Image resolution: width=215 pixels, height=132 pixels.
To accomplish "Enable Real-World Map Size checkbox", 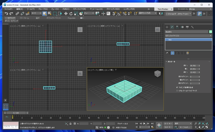I will (x=177, y=90).
